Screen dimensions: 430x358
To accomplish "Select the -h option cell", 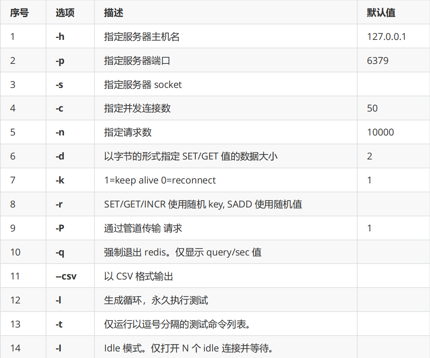I will (x=60, y=37).
